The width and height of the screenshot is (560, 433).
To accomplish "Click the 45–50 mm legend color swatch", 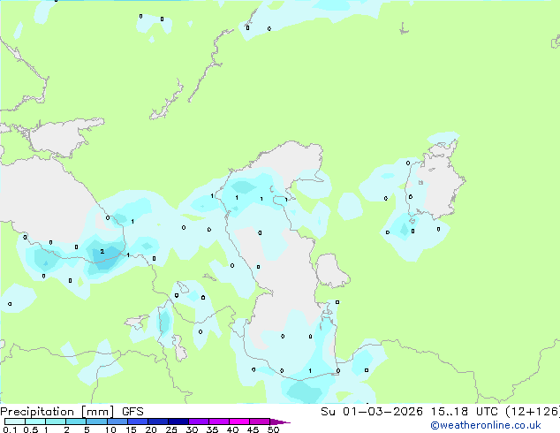I will pos(260,422).
